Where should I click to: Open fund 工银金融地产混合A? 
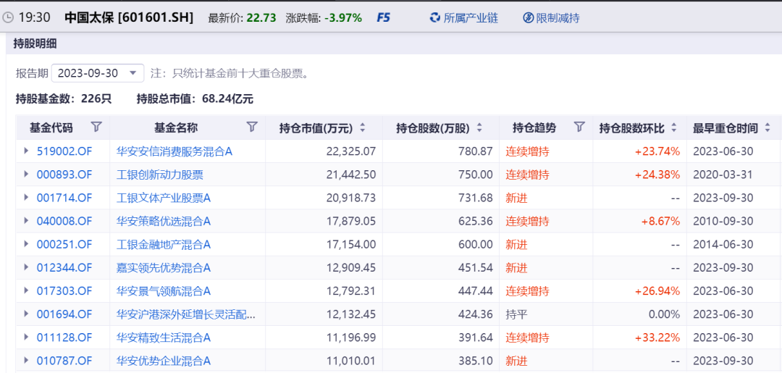tap(164, 245)
